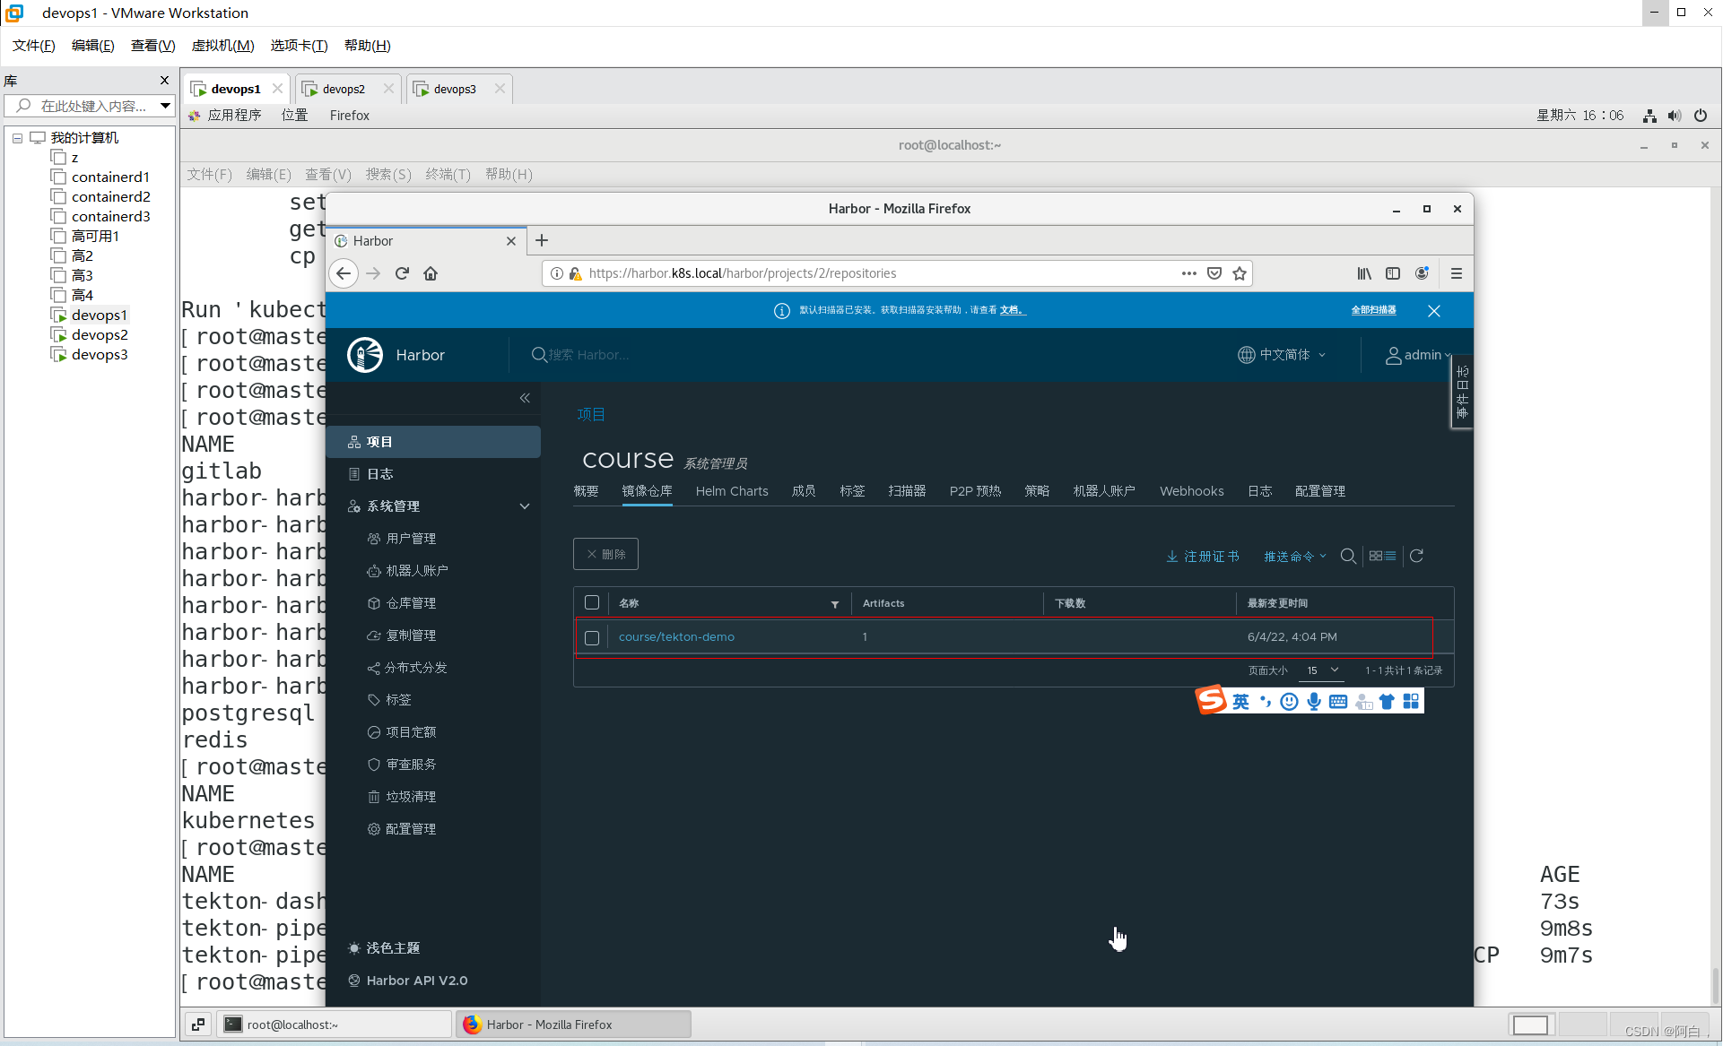Click volume icon in top panel
The width and height of the screenshot is (1723, 1046).
(x=1675, y=115)
